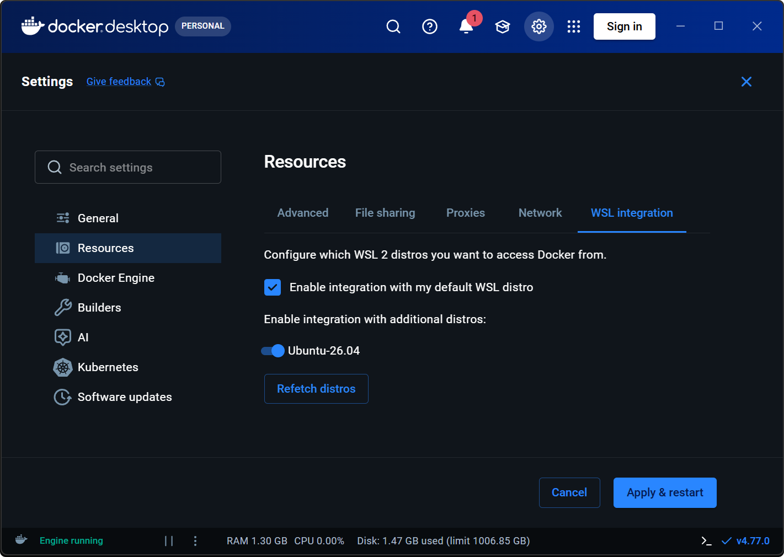This screenshot has height=557, width=784.
Task: Pause the Docker engine
Action: [169, 541]
